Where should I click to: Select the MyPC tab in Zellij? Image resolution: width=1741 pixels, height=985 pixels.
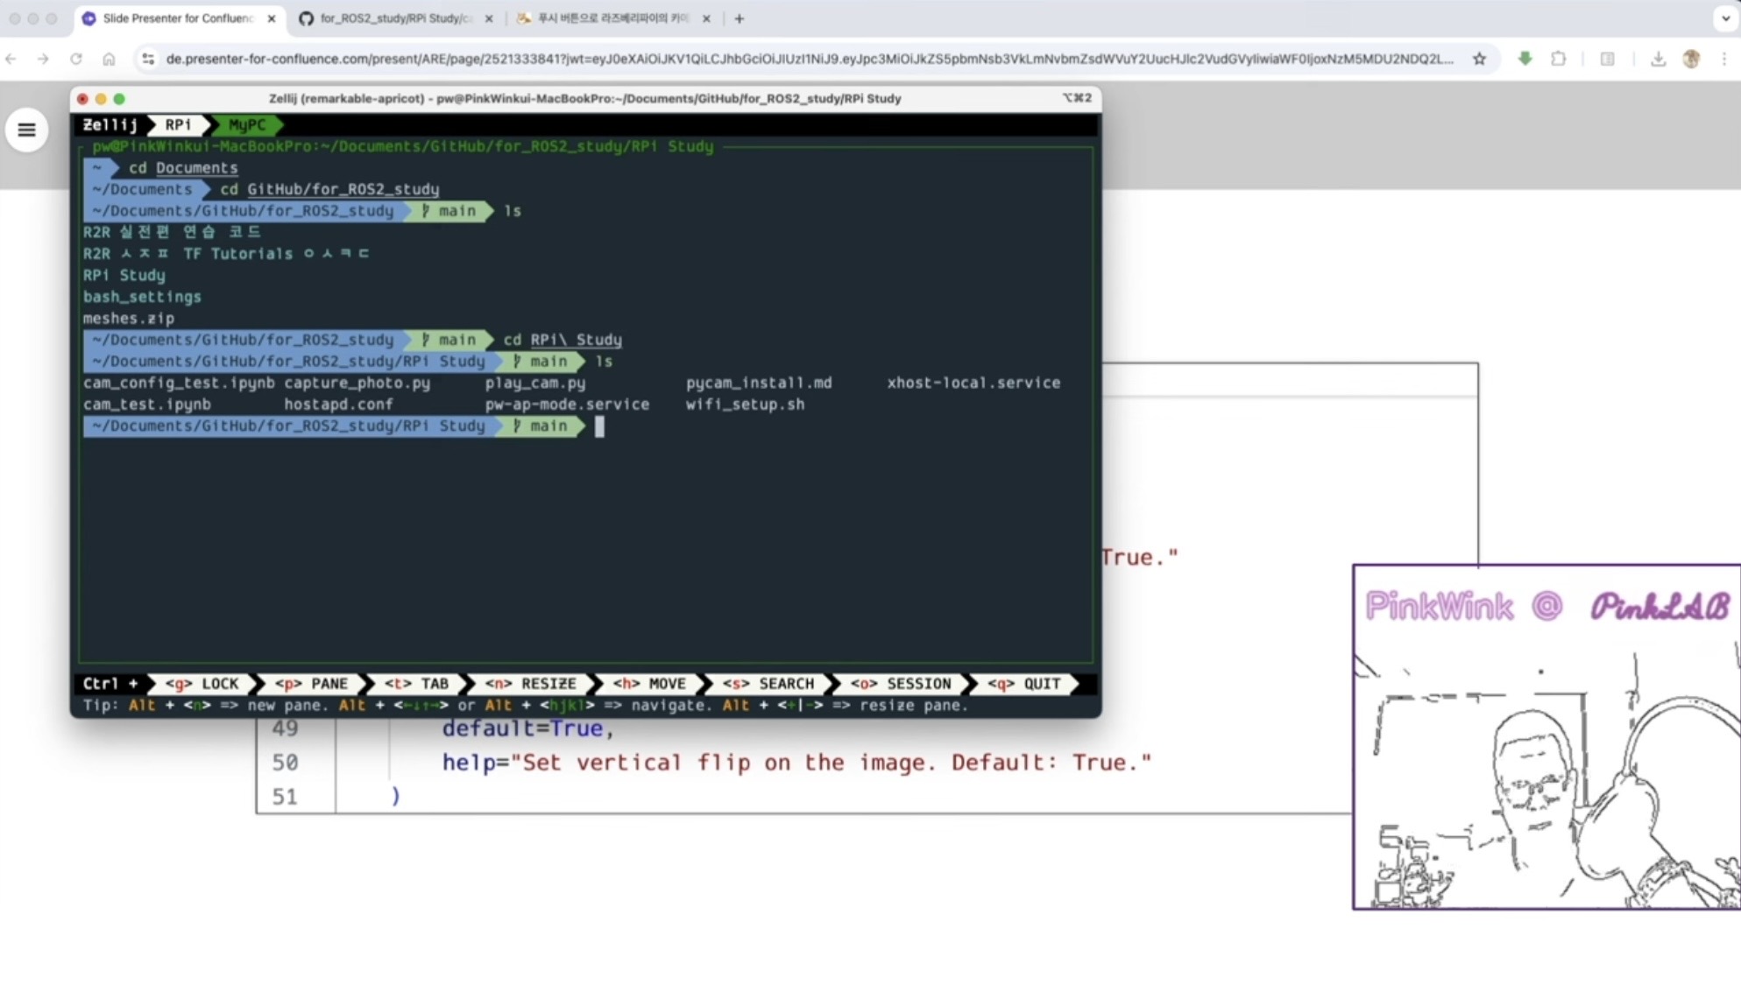pos(246,124)
